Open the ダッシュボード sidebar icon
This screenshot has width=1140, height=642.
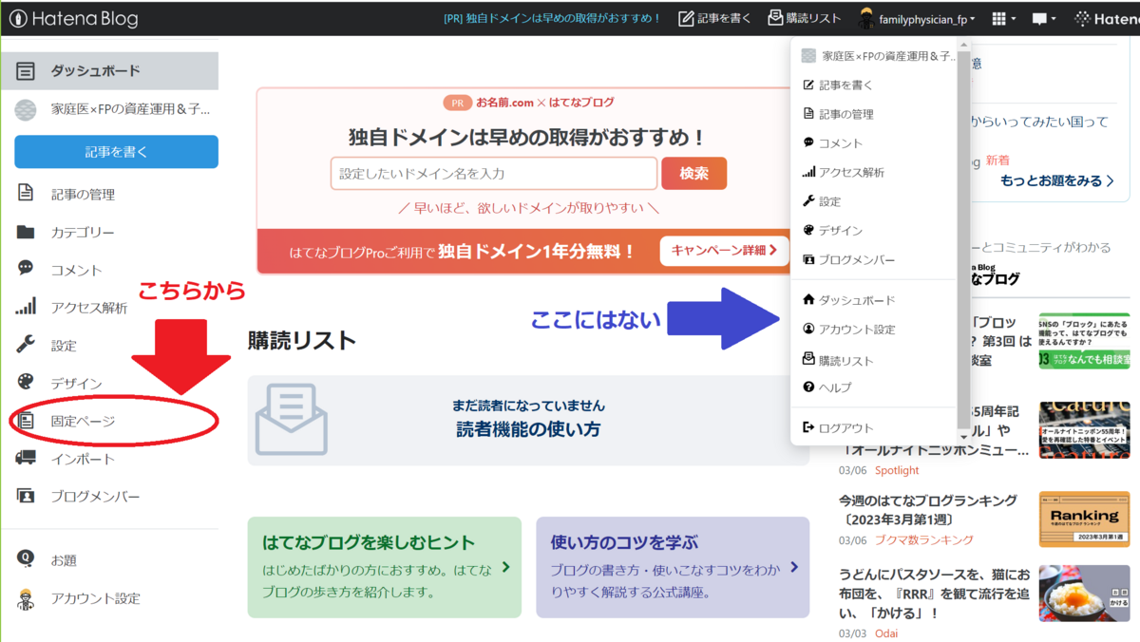point(26,71)
